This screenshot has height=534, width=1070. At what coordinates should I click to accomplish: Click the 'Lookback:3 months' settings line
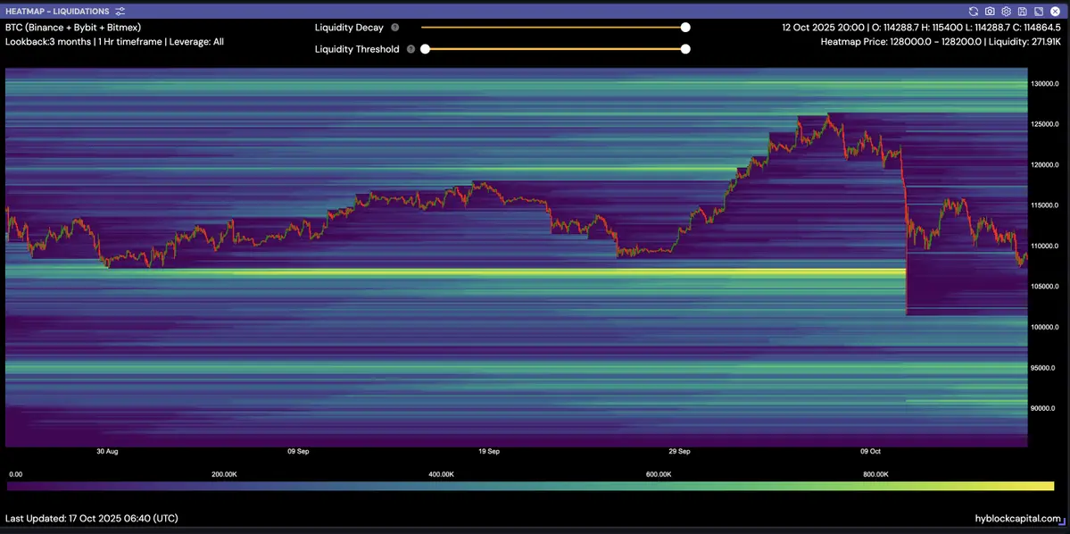pyautogui.click(x=114, y=42)
